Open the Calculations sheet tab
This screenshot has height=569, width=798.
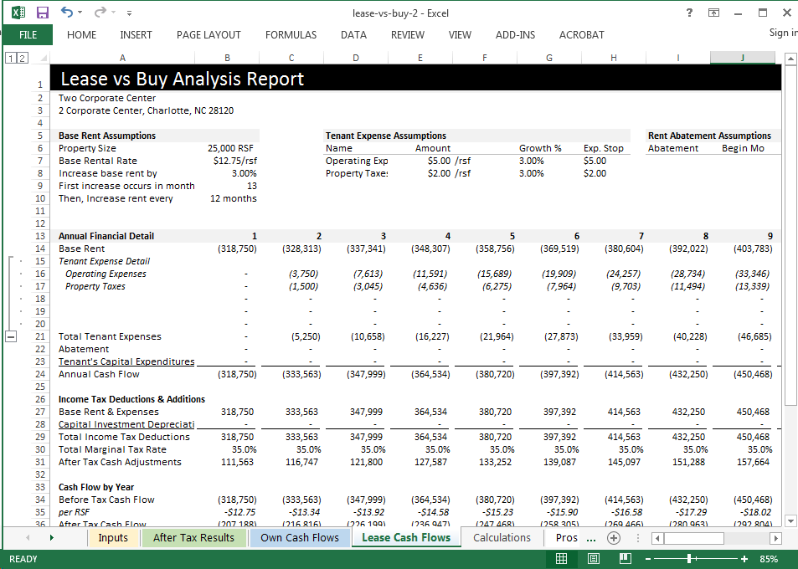point(502,537)
